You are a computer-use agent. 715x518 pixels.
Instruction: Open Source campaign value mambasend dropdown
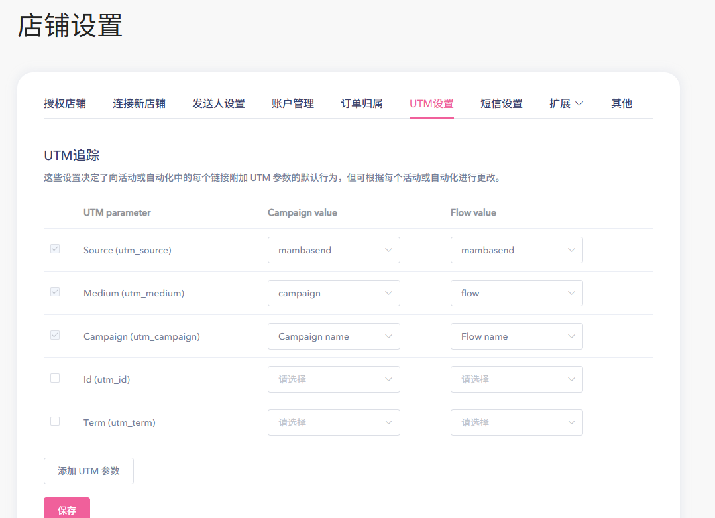coord(333,250)
